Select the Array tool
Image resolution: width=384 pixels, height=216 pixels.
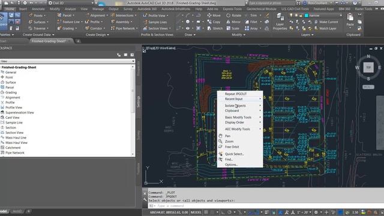pyautogui.click(x=251, y=28)
